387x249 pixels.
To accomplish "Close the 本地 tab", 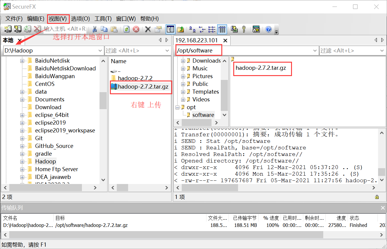I will pyautogui.click(x=20, y=40).
